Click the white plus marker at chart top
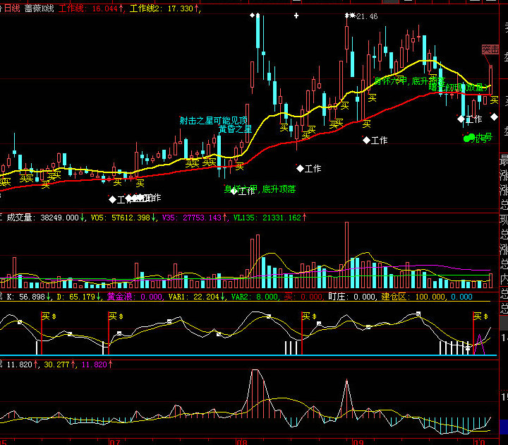 tap(296, 16)
